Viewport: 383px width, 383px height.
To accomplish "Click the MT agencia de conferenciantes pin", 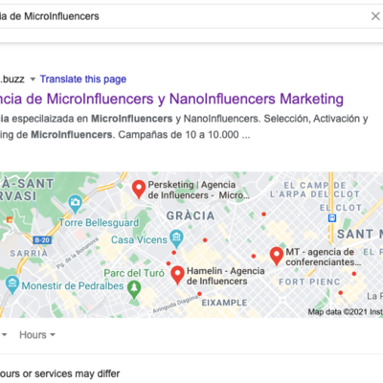I will 277,257.
